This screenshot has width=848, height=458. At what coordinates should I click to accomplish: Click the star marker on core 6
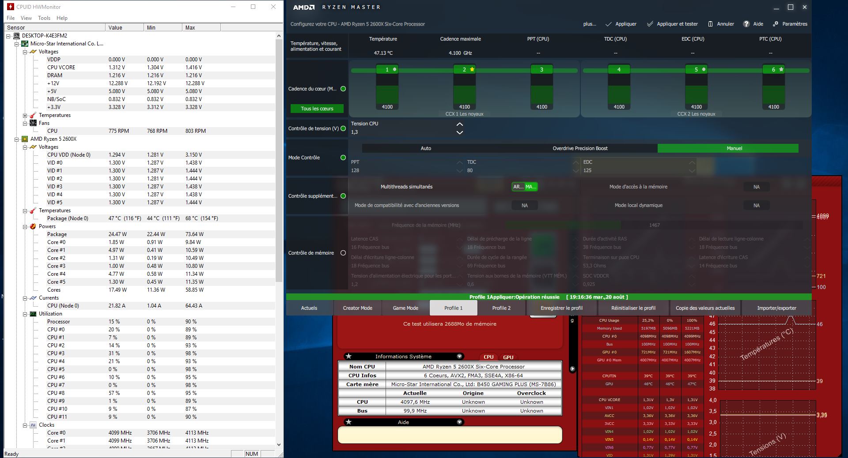point(781,69)
